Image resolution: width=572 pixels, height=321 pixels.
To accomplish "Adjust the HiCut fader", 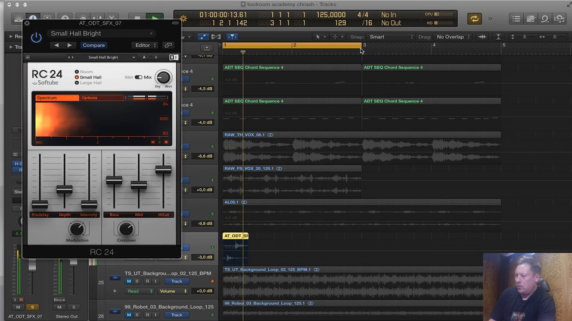I will pyautogui.click(x=163, y=169).
